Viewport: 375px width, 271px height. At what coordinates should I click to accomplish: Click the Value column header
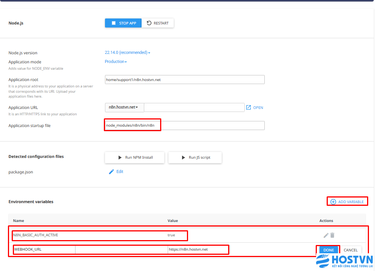tap(173, 221)
